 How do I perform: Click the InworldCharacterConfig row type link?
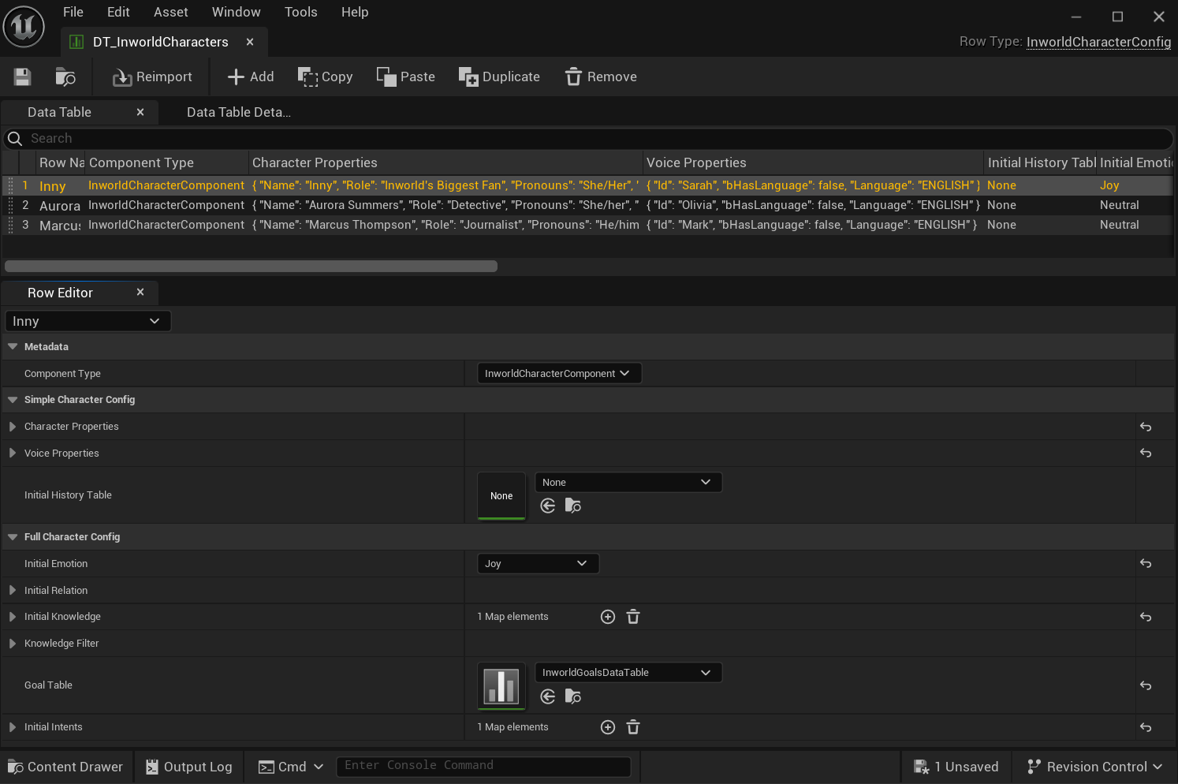point(1098,42)
